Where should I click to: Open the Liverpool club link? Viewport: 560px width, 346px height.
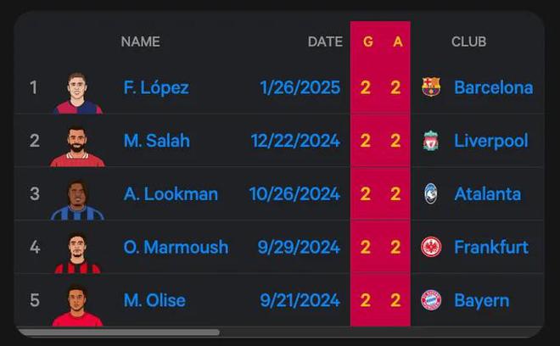click(x=490, y=141)
